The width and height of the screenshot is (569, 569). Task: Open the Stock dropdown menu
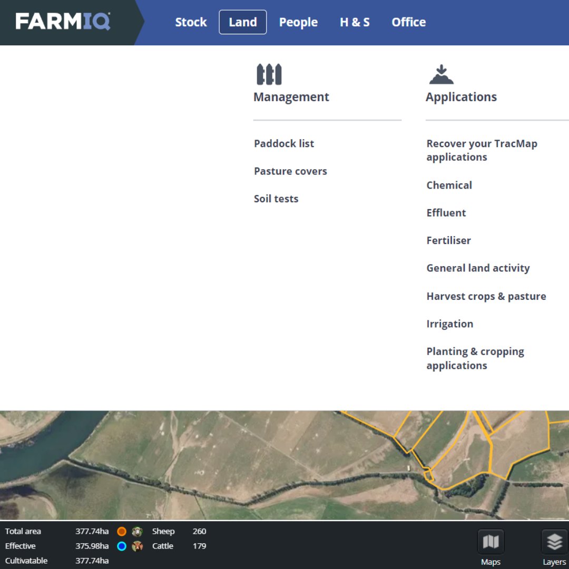pos(191,22)
